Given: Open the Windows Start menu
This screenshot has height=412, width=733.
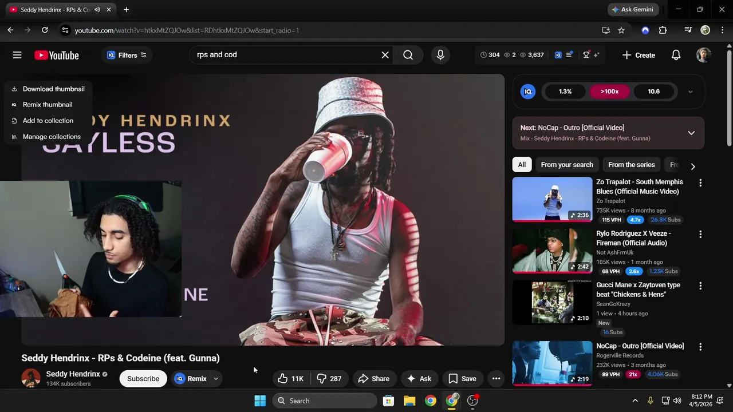Looking at the screenshot, I should (x=260, y=401).
